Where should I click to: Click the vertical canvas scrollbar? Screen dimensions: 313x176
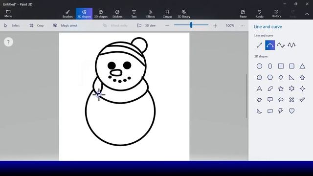click(x=246, y=96)
